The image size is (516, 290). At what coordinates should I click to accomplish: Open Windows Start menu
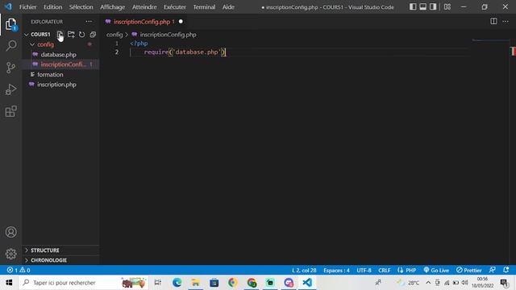click(x=9, y=283)
